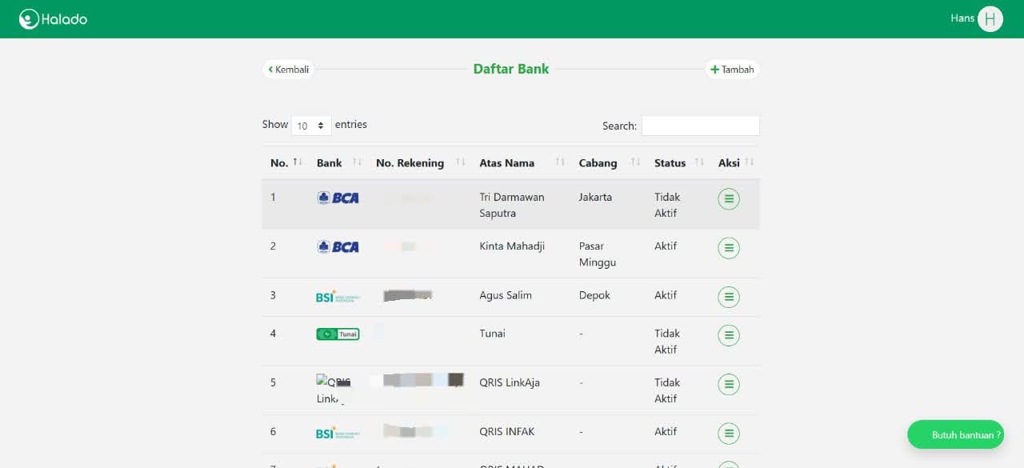The image size is (1024, 468).
Task: Open the Hans profile avatar menu
Action: point(990,19)
